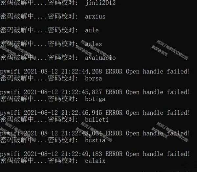Click the password candidate aule
This screenshot has height=172, width=197.
click(x=92, y=30)
